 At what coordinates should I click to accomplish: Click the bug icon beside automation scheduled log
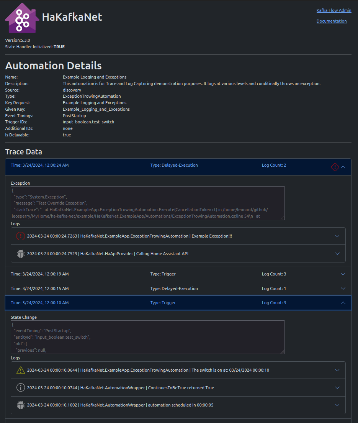point(21,405)
